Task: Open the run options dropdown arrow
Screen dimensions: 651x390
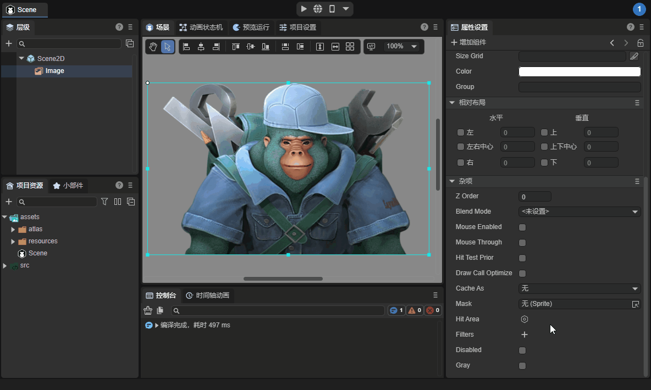Action: click(x=346, y=9)
